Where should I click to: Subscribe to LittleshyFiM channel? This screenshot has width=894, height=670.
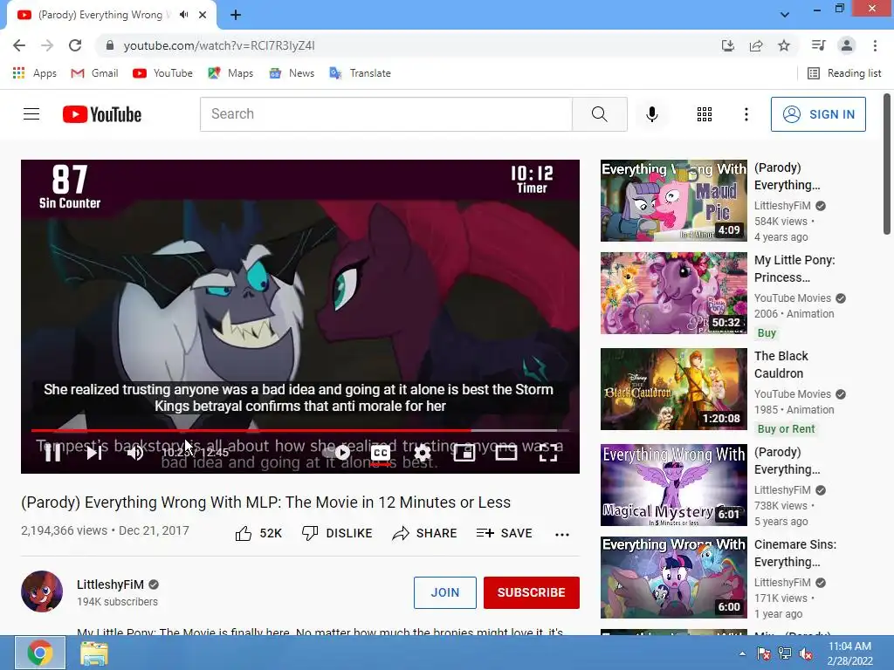(532, 592)
